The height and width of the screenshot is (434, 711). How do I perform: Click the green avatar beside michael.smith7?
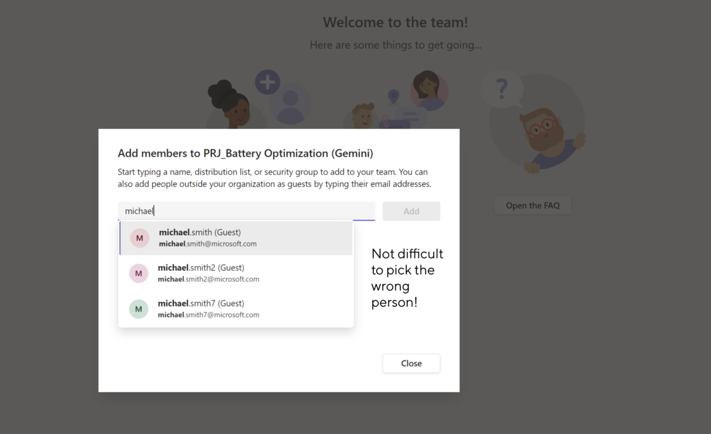pos(139,309)
